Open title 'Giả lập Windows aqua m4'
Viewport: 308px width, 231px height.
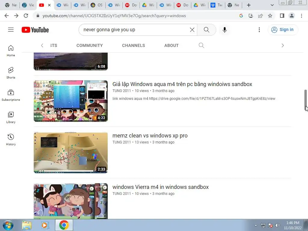pyautogui.click(x=182, y=84)
